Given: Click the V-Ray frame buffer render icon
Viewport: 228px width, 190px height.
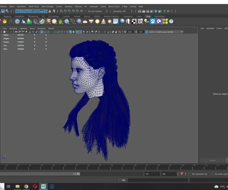Looking at the screenshot, I should coord(140,21).
